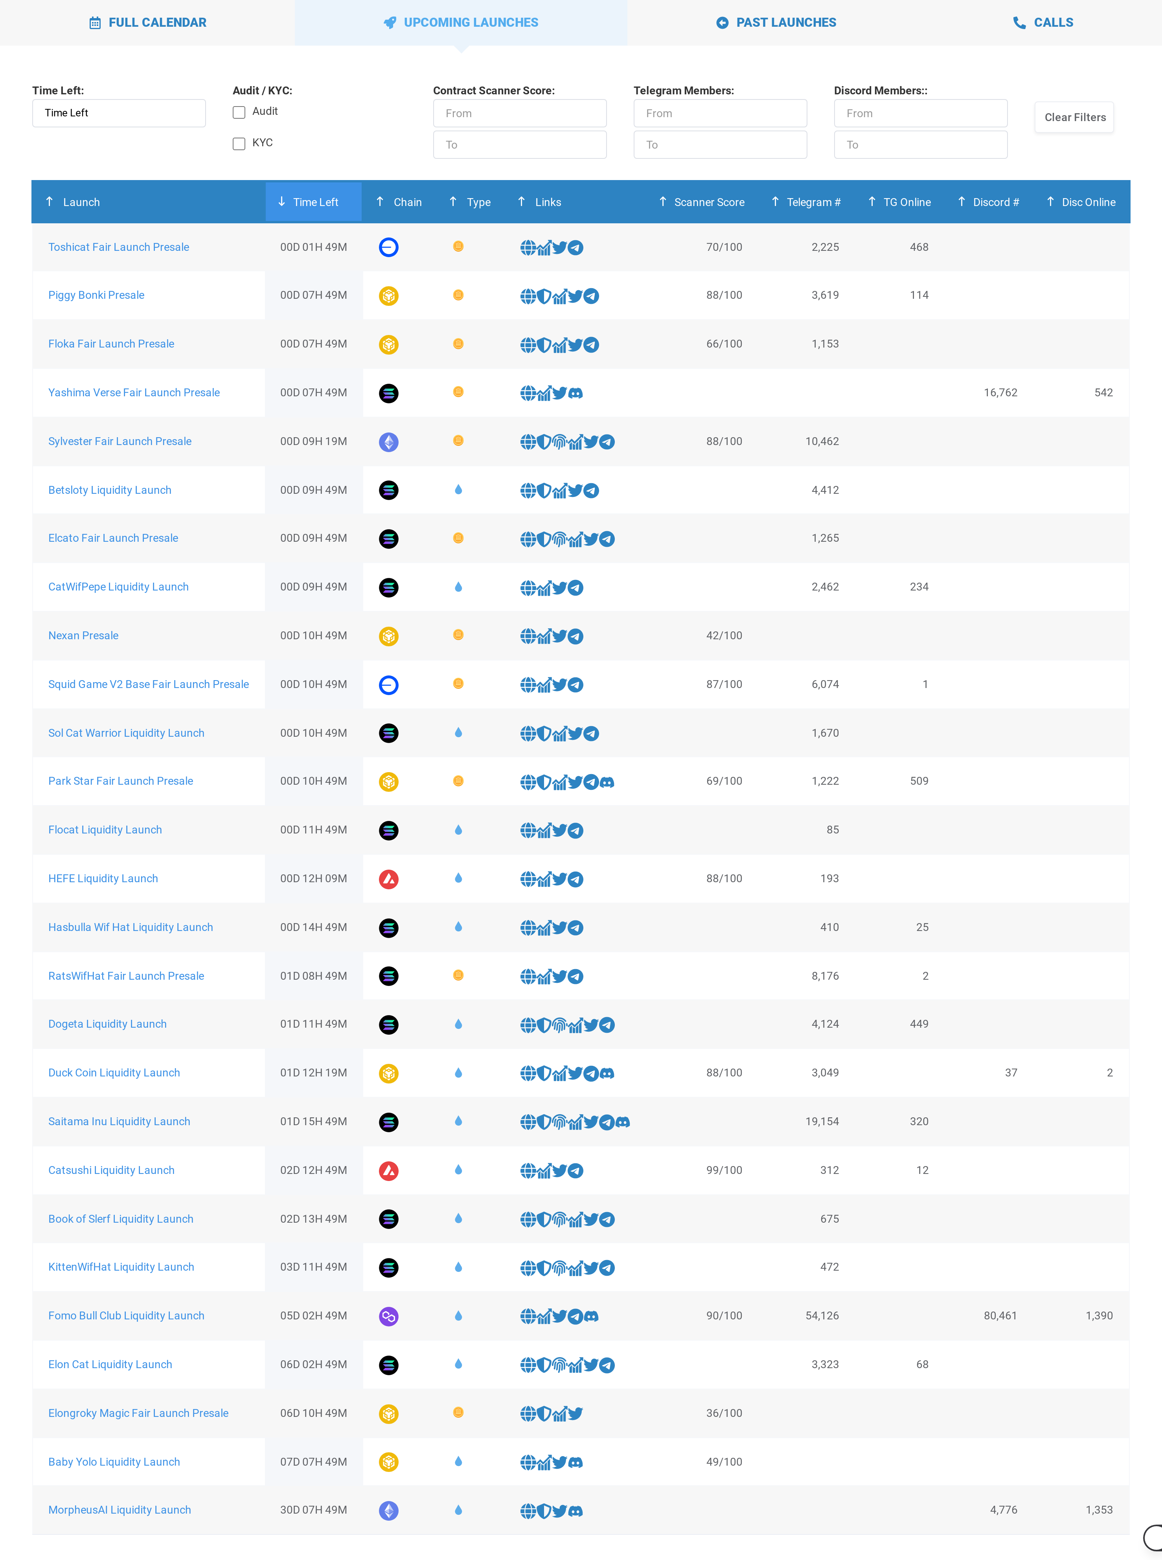The image size is (1162, 1560).
Task: Tick the KYC checkbox
Action: [239, 143]
